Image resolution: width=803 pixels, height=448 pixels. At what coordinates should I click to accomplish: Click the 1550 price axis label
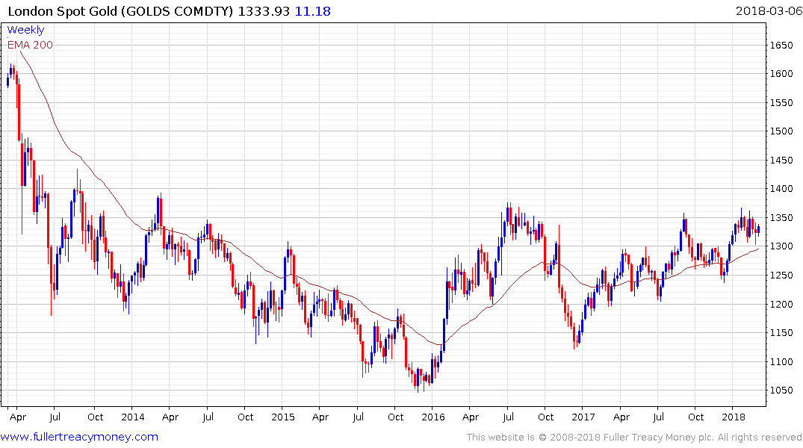[x=781, y=103]
